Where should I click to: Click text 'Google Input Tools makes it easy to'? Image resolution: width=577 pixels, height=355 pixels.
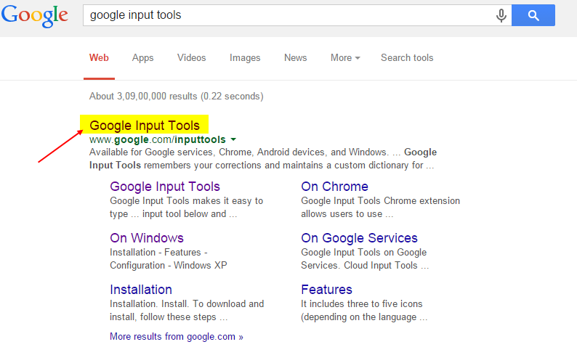click(187, 201)
